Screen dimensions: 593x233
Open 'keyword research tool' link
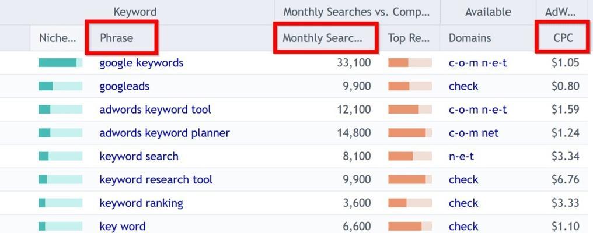tap(156, 180)
